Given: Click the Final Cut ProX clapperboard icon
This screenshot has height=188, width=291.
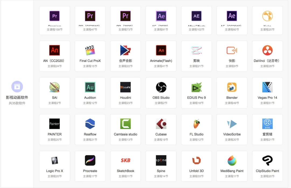Looking at the screenshot, I should click(x=90, y=50).
